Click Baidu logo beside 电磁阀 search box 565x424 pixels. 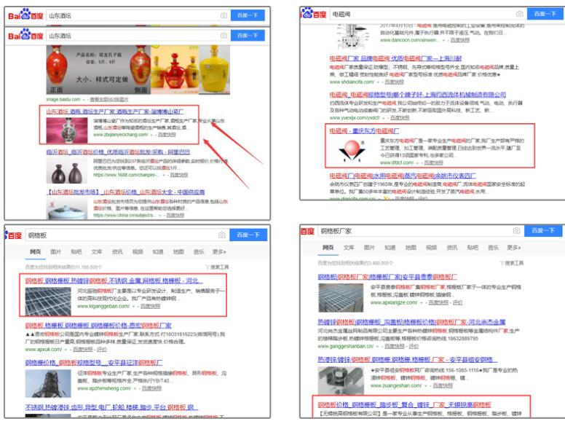[x=313, y=14]
